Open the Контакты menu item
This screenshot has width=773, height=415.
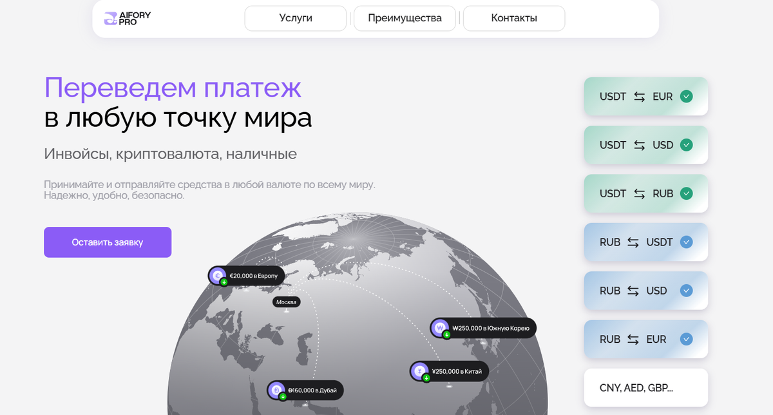tap(513, 18)
